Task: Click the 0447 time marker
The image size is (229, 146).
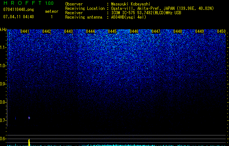Action: coord(156,31)
